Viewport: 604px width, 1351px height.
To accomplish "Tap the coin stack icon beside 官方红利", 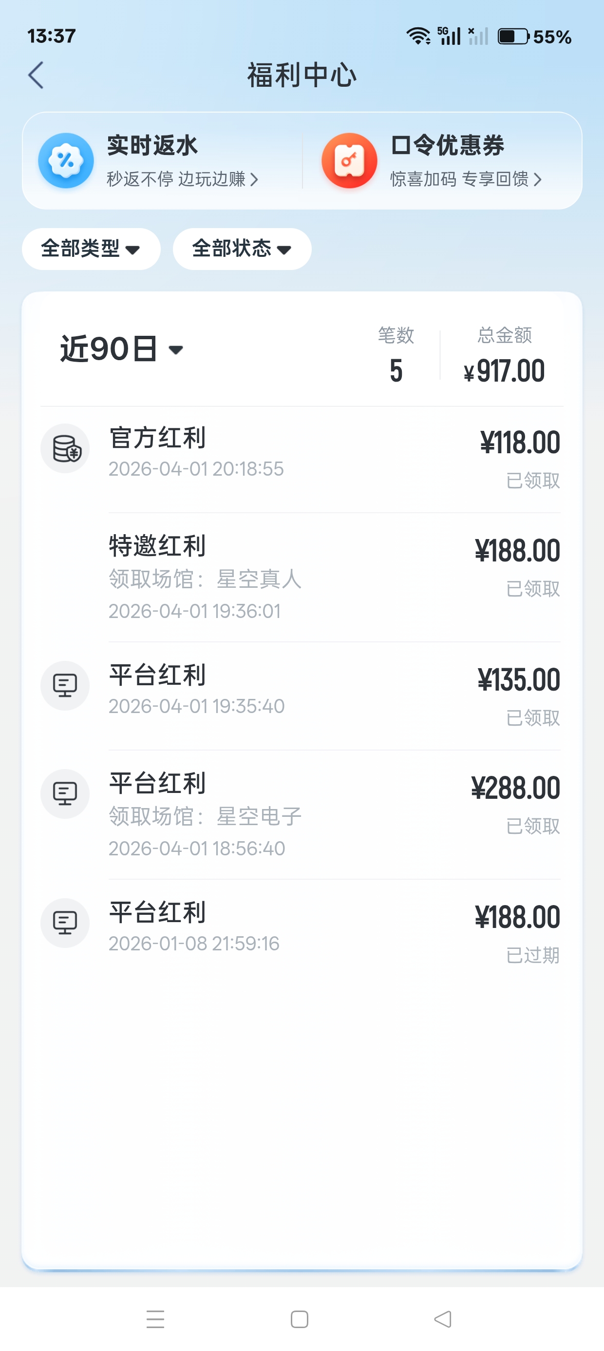I will point(65,448).
